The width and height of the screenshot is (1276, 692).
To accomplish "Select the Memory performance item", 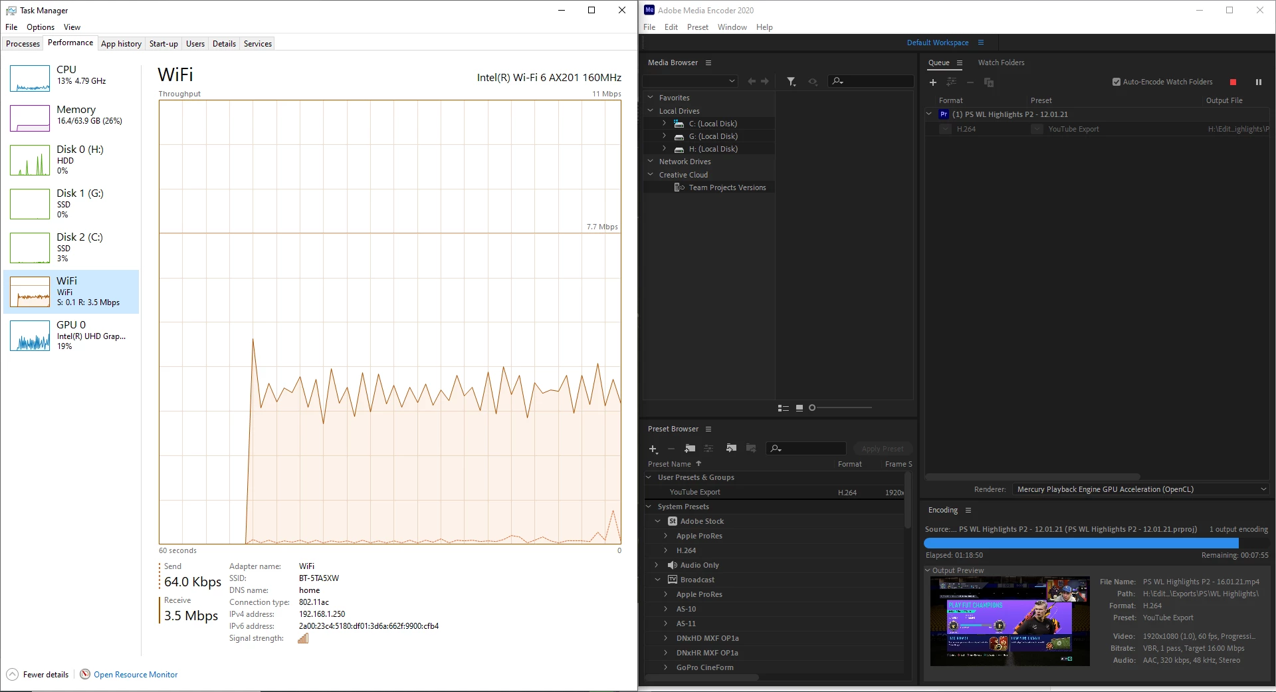I will (72, 118).
